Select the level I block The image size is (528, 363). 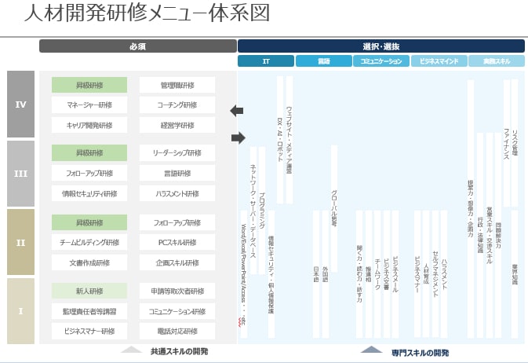pos(20,310)
